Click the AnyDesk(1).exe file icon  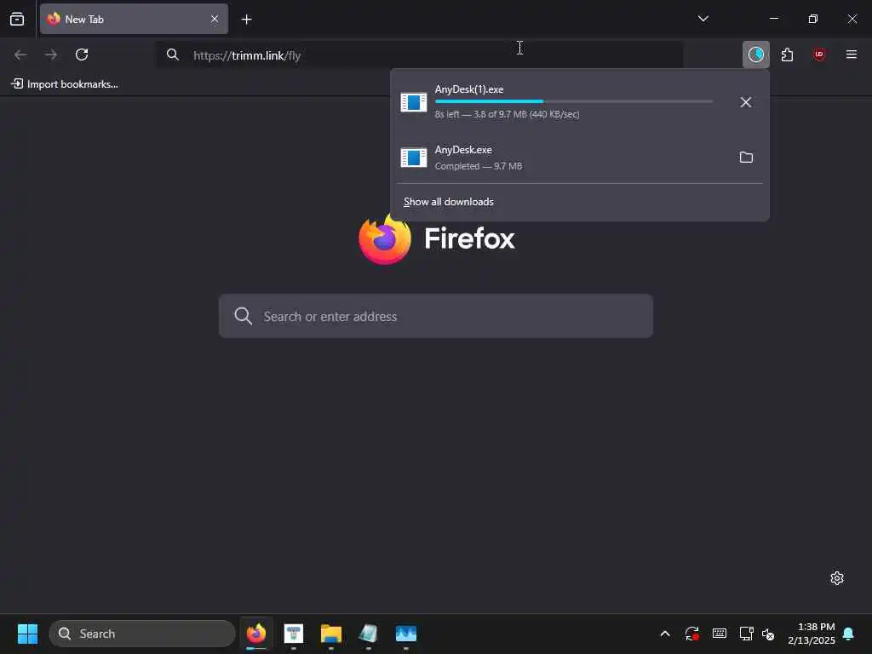click(414, 102)
